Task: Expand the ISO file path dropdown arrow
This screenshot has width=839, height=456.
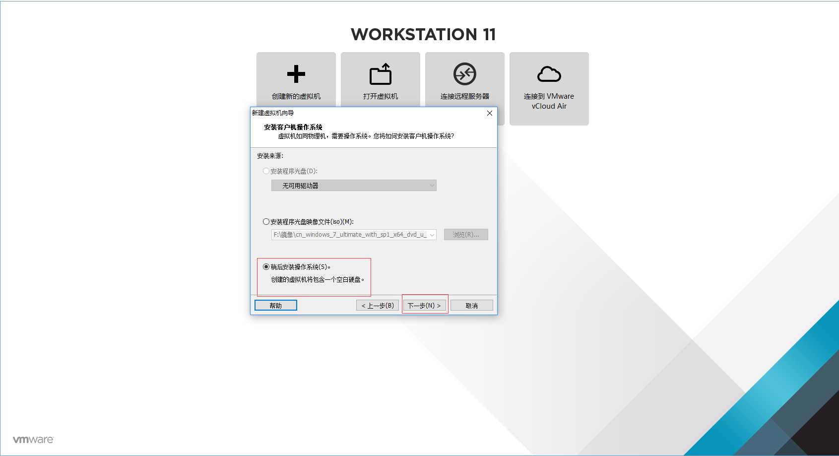Action: 432,235
